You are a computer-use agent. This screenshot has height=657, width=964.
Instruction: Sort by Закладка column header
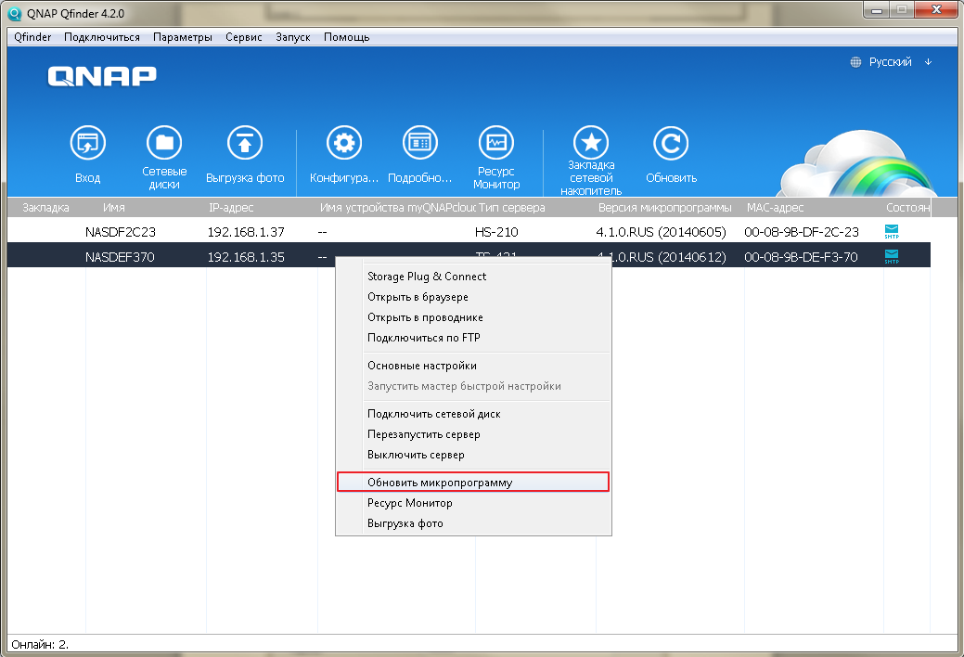(x=46, y=208)
